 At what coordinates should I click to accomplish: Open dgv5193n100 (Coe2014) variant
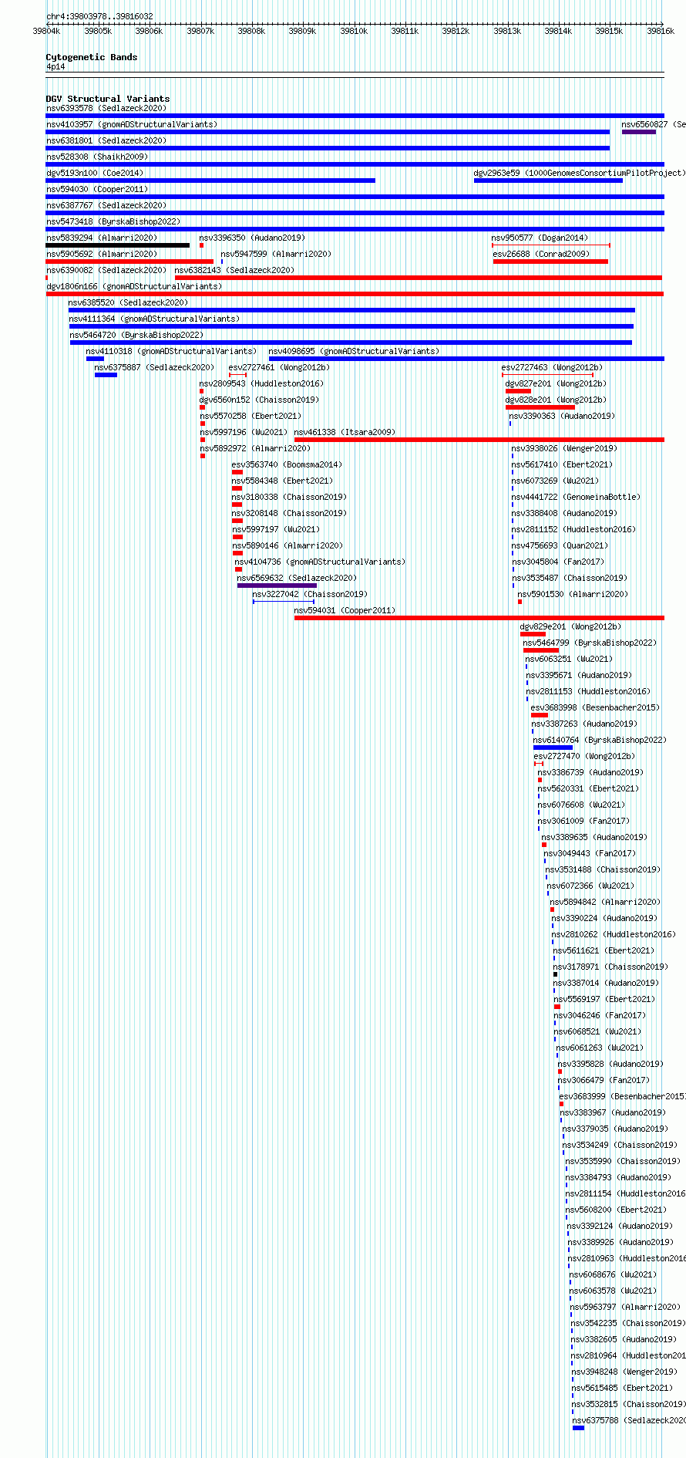point(95,173)
